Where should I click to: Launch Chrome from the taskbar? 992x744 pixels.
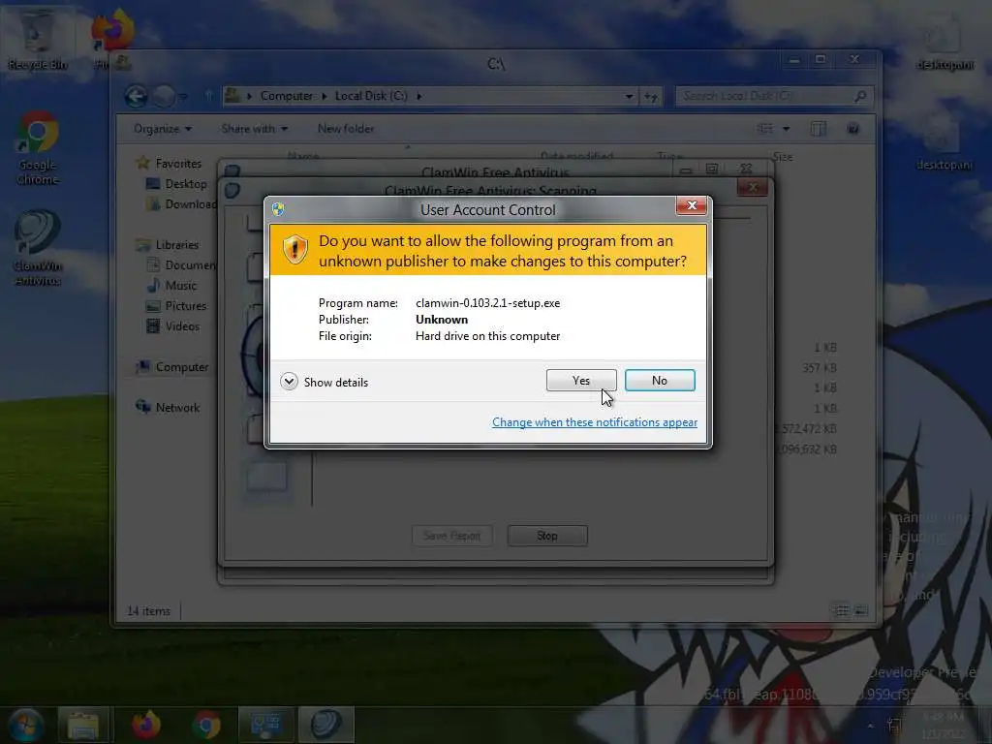coord(206,725)
